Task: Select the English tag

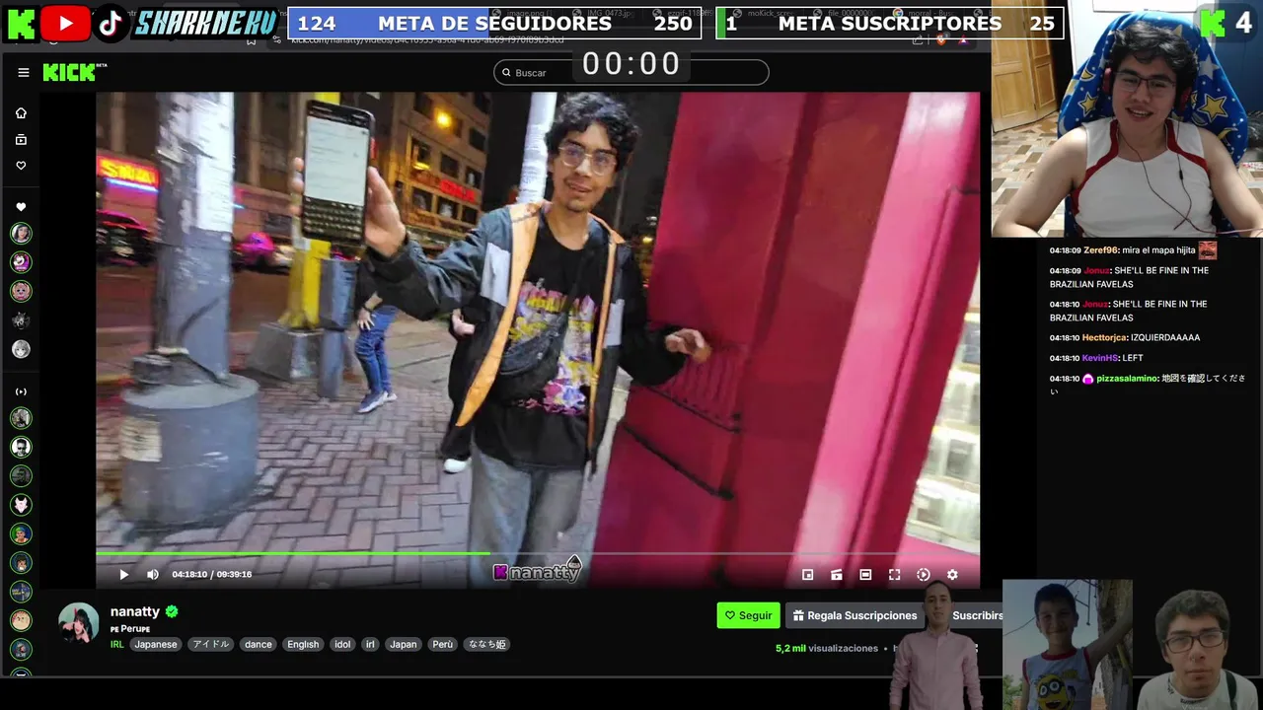Action: click(x=303, y=644)
